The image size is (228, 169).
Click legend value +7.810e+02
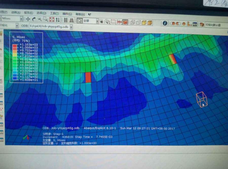tap(29, 57)
